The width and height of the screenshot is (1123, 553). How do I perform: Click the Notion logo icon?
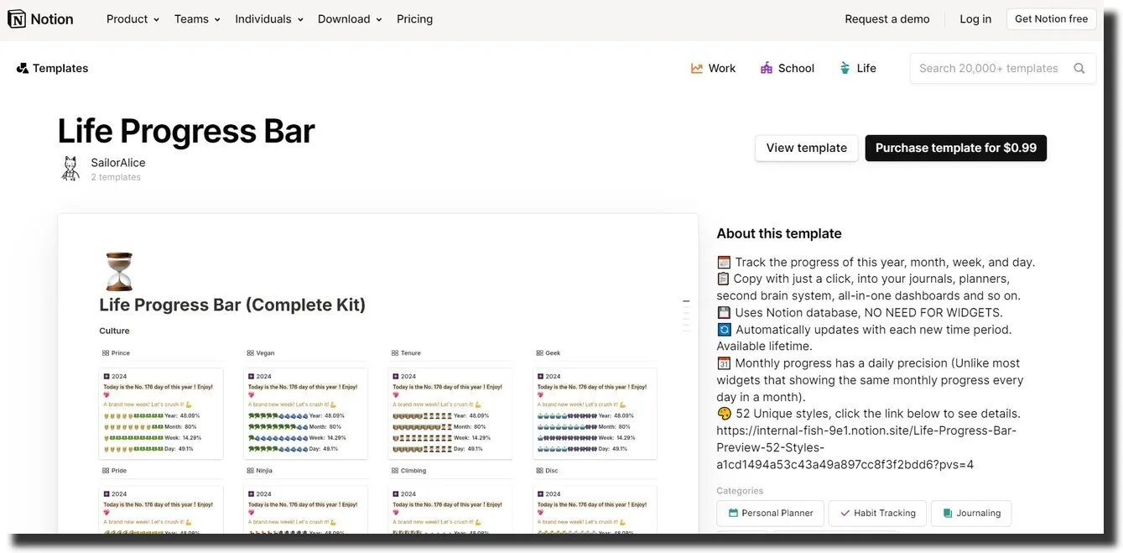[17, 18]
